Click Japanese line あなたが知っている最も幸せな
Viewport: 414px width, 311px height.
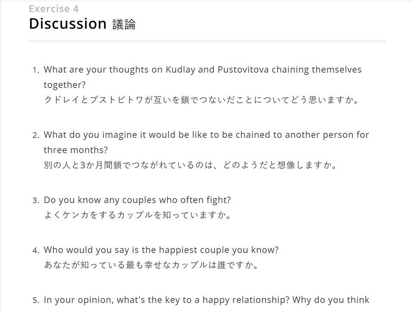click(151, 265)
